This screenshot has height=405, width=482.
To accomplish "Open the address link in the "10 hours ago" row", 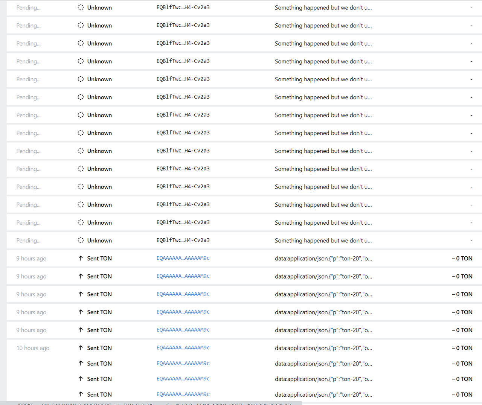I will click(183, 348).
